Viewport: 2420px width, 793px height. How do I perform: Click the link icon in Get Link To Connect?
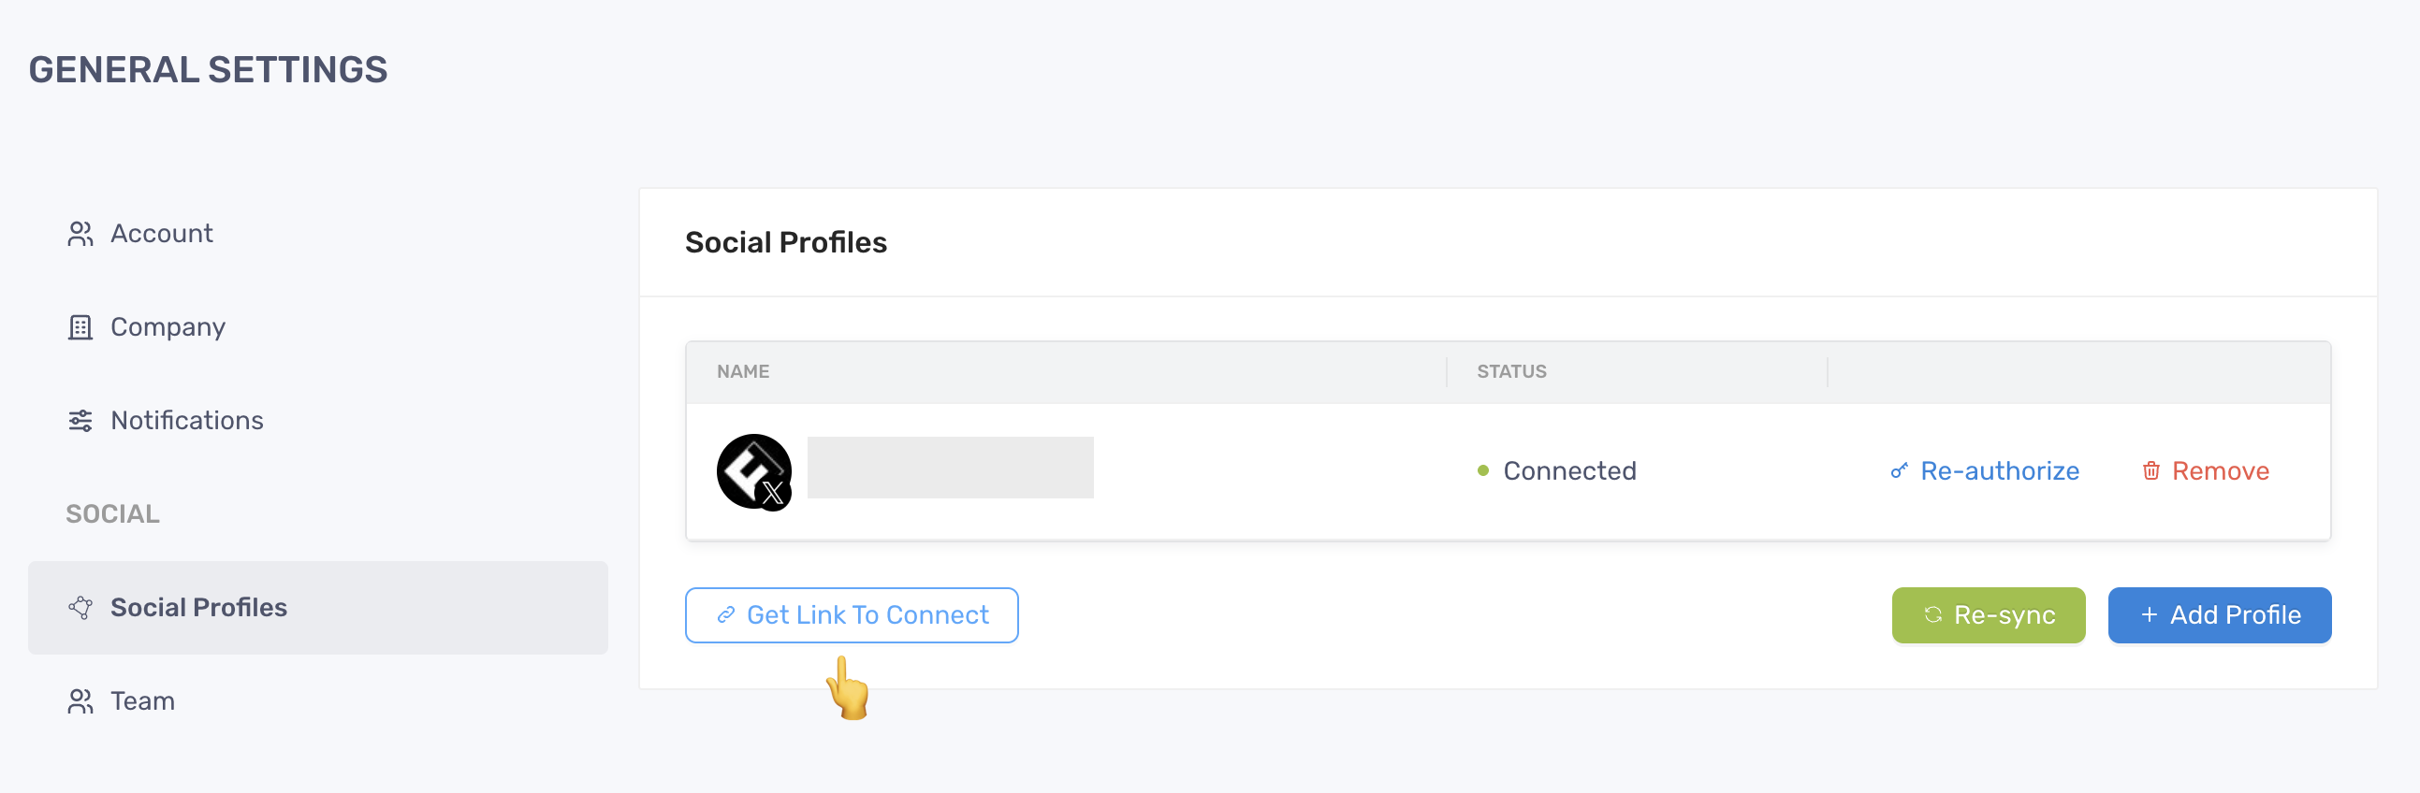coord(725,615)
